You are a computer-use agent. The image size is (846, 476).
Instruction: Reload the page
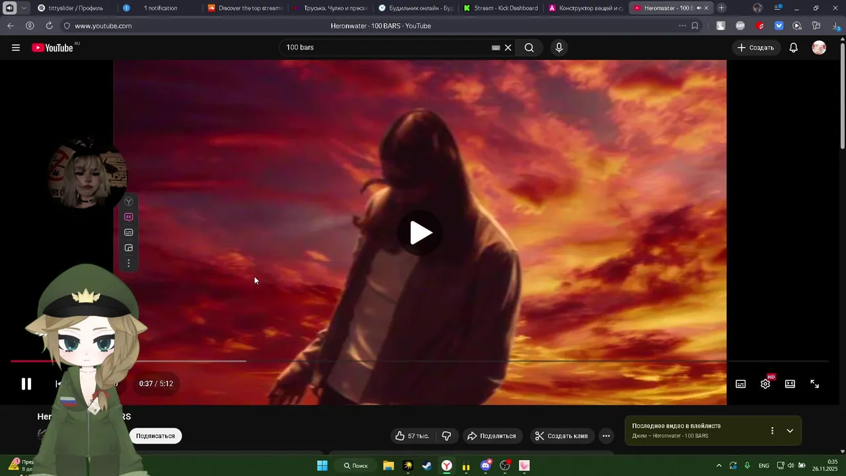[49, 26]
